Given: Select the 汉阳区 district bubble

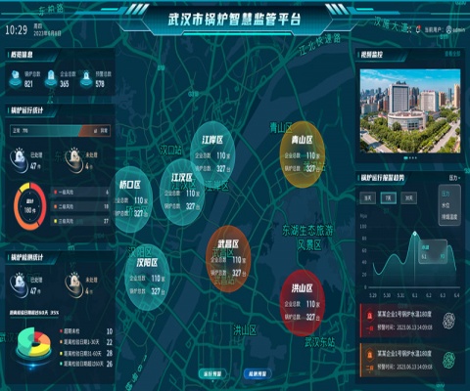Looking at the screenshot, I should [x=147, y=277].
